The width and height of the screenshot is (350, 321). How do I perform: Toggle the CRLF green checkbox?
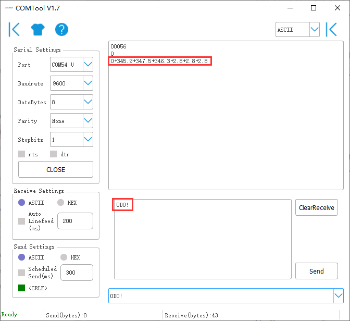[22, 288]
